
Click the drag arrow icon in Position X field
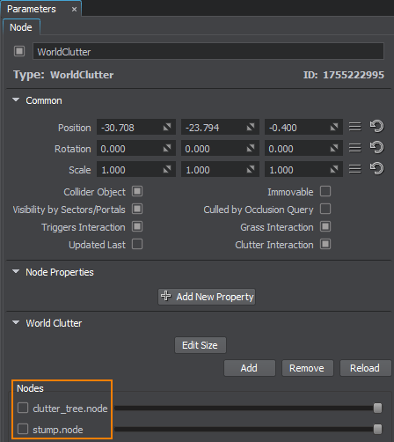click(x=167, y=127)
